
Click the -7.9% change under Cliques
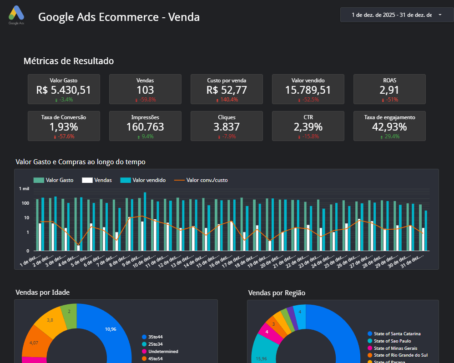pyautogui.click(x=227, y=136)
